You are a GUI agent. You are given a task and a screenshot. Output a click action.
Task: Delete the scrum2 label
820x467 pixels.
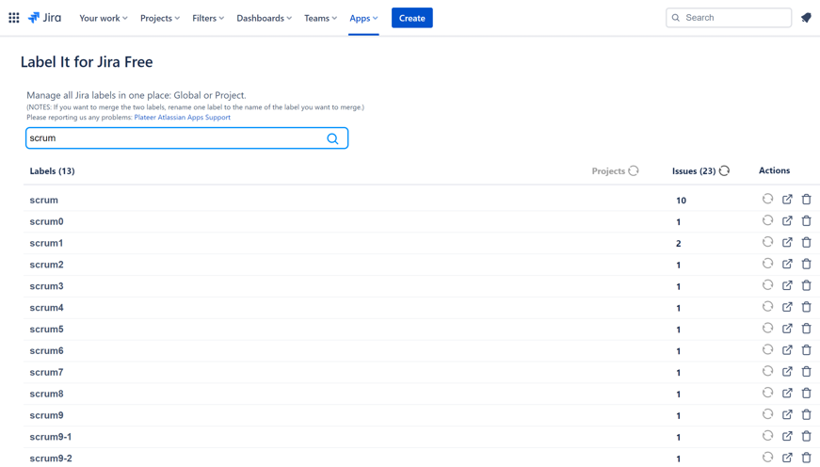click(x=807, y=264)
